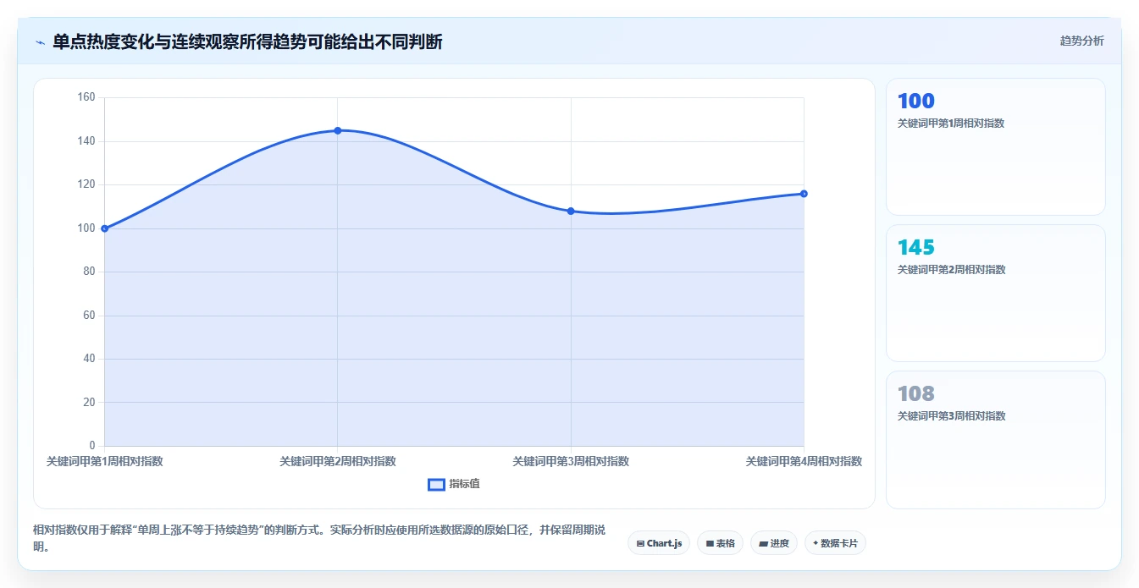
Task: Click the 数据卡片 tag chip
Action: (835, 543)
